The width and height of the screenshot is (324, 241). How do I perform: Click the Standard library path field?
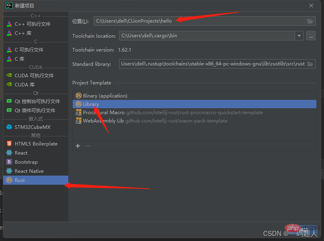[217, 64]
